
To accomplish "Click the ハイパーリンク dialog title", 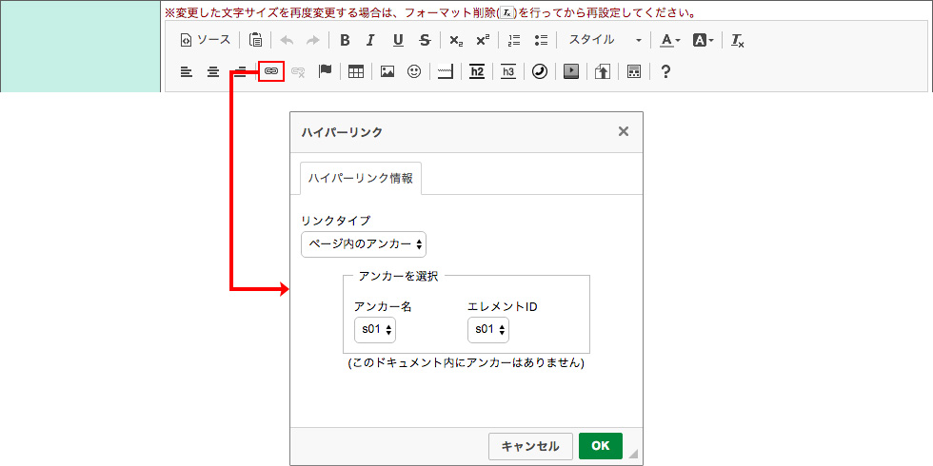I will click(342, 132).
